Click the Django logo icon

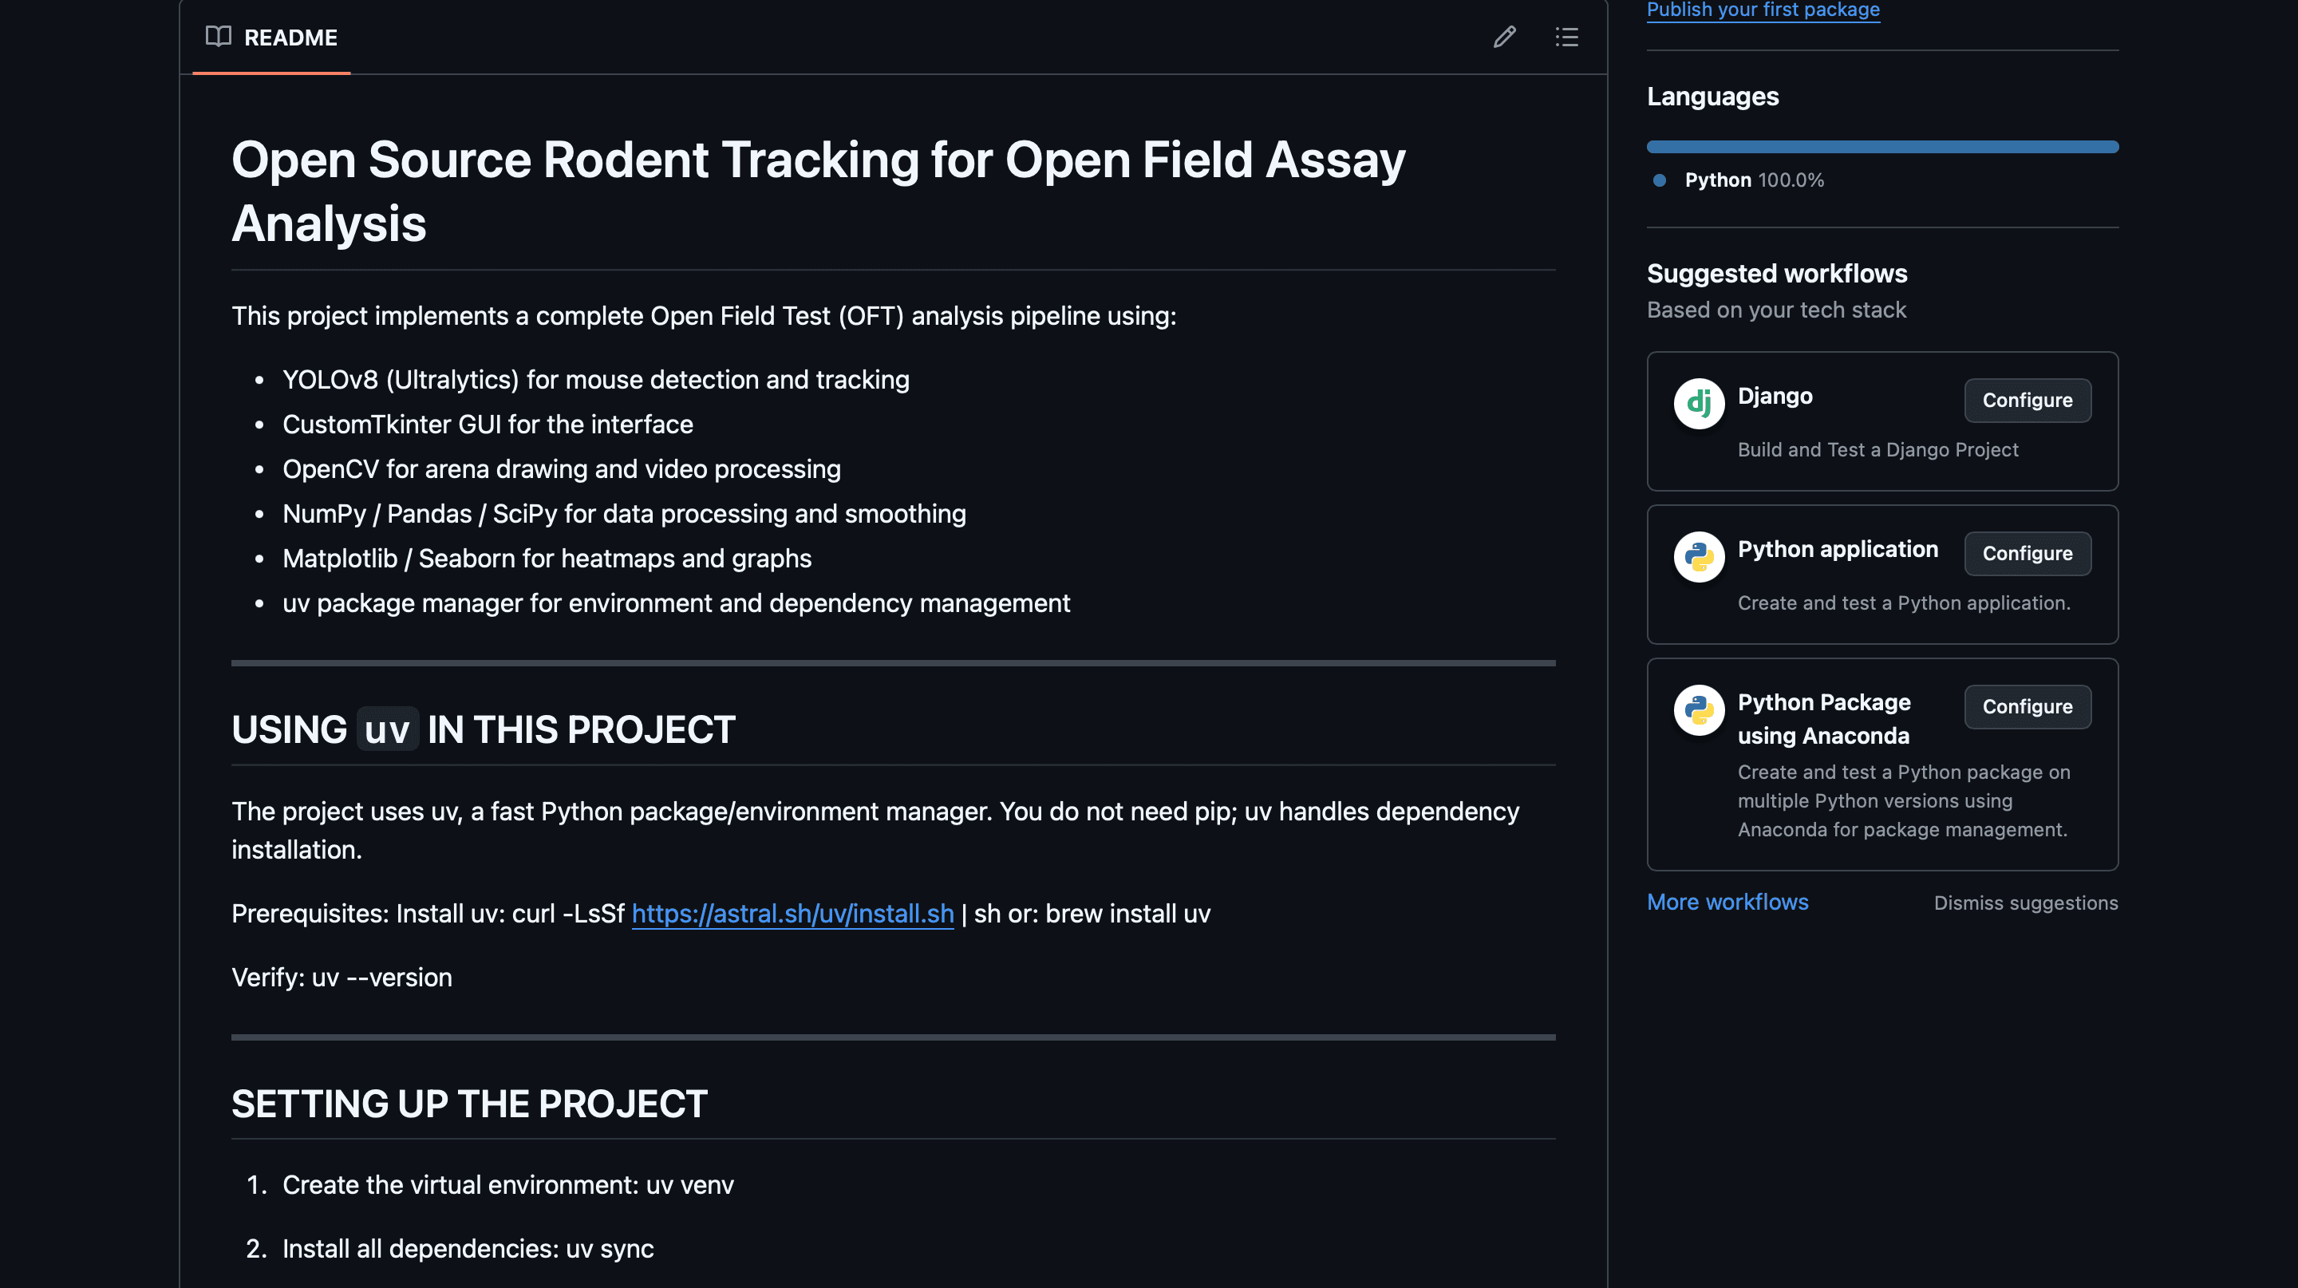click(x=1699, y=403)
